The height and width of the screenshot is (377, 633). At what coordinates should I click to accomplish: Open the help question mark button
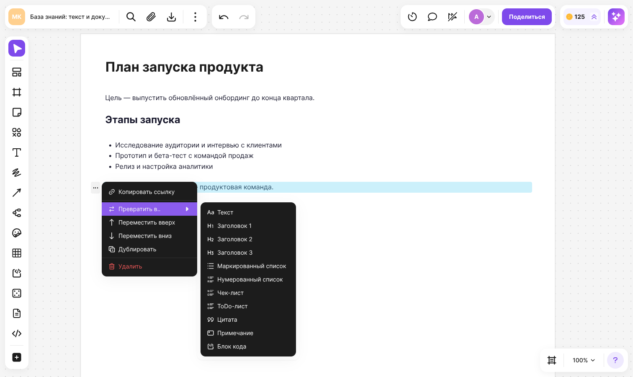(x=615, y=360)
